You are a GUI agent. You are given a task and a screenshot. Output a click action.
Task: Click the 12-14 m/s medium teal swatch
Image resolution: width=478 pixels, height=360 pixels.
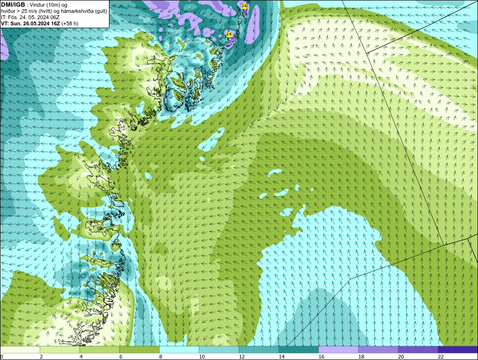[x=259, y=349]
